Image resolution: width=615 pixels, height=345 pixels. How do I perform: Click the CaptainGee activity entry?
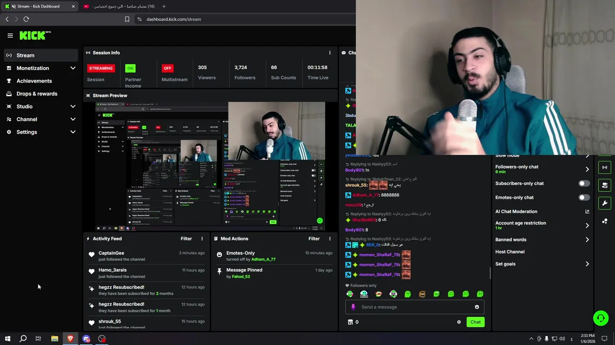(147, 256)
